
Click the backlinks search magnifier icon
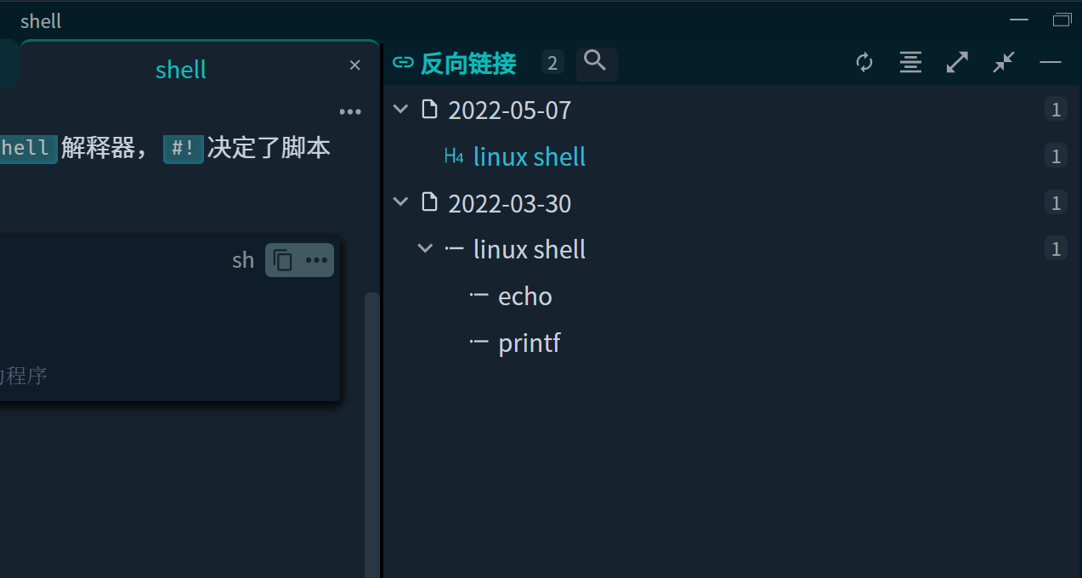pyautogui.click(x=596, y=62)
